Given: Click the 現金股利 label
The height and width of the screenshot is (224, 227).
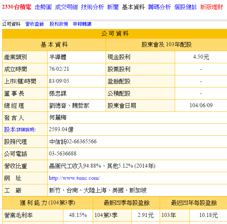Looking at the screenshot, I should click(119, 57).
